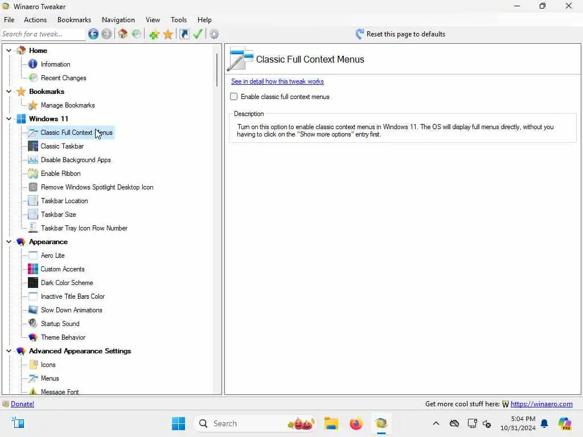Collapse Advanced Appearance Settings node
The height and width of the screenshot is (437, 583).
point(9,351)
